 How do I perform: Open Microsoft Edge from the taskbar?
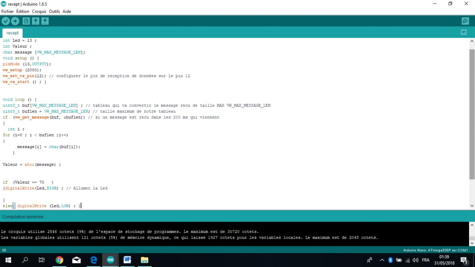(94, 260)
